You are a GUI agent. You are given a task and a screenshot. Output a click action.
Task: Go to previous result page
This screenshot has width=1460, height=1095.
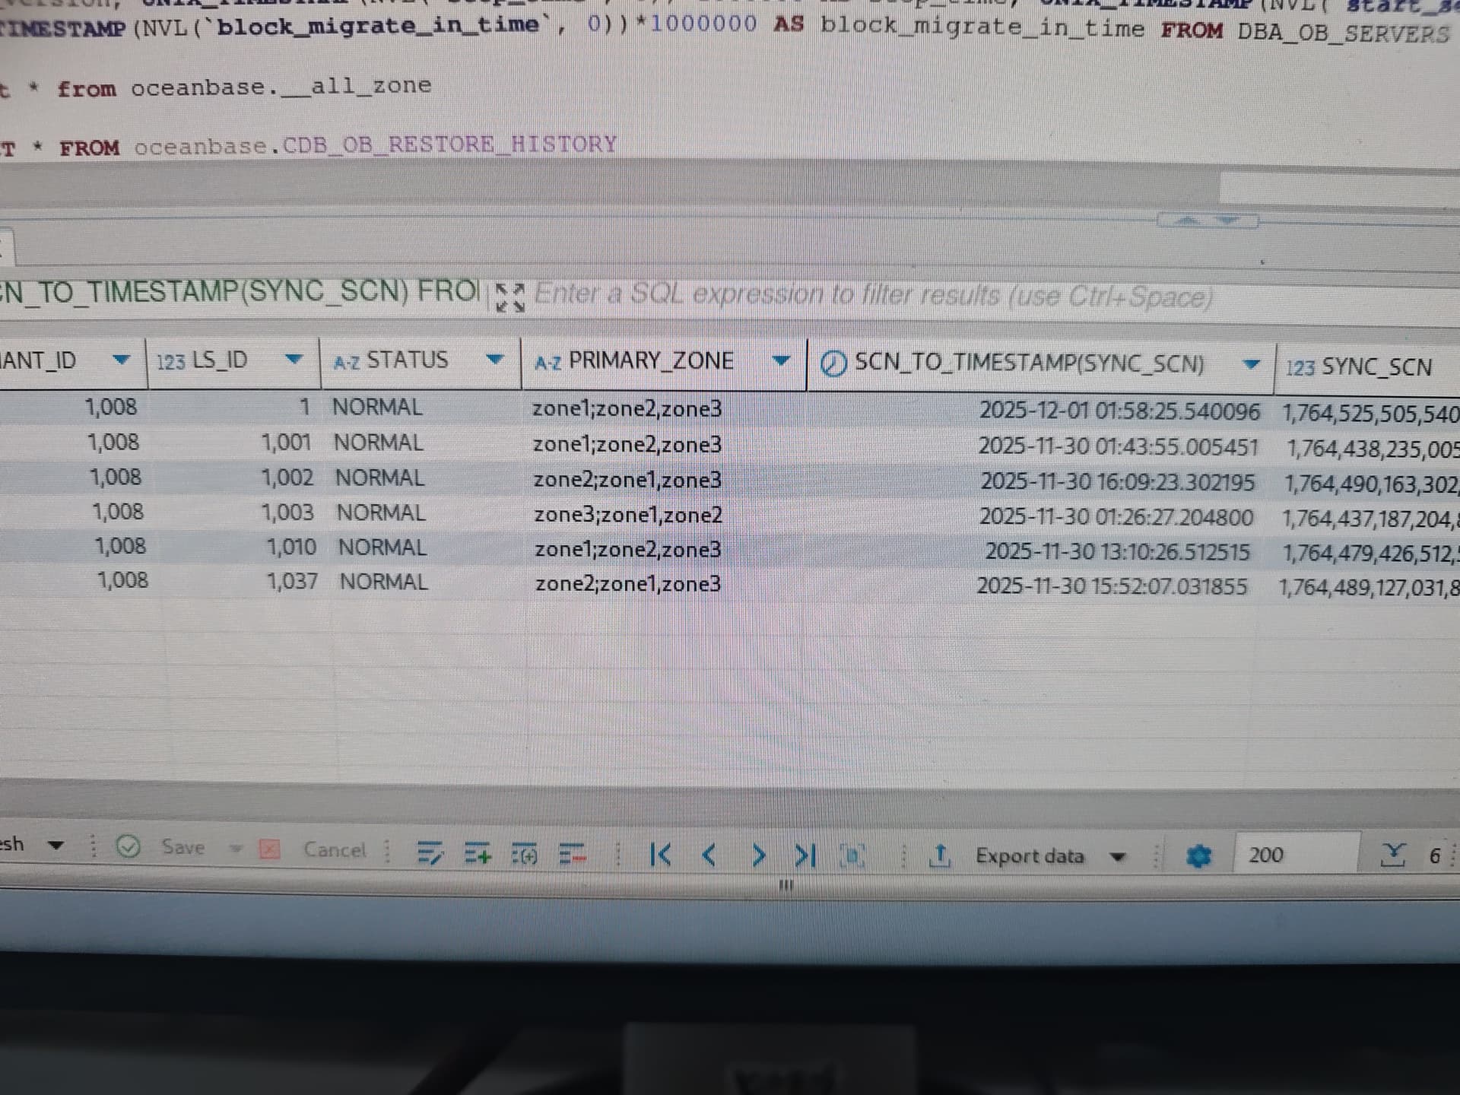pos(709,855)
